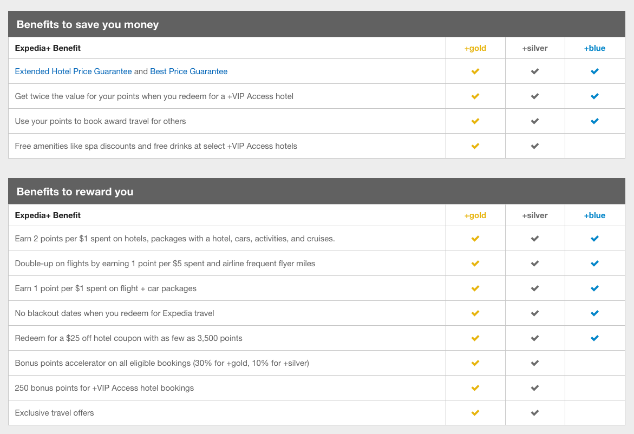Click silver checkmark for Earn 2 points row
The width and height of the screenshot is (634, 434).
[535, 239]
